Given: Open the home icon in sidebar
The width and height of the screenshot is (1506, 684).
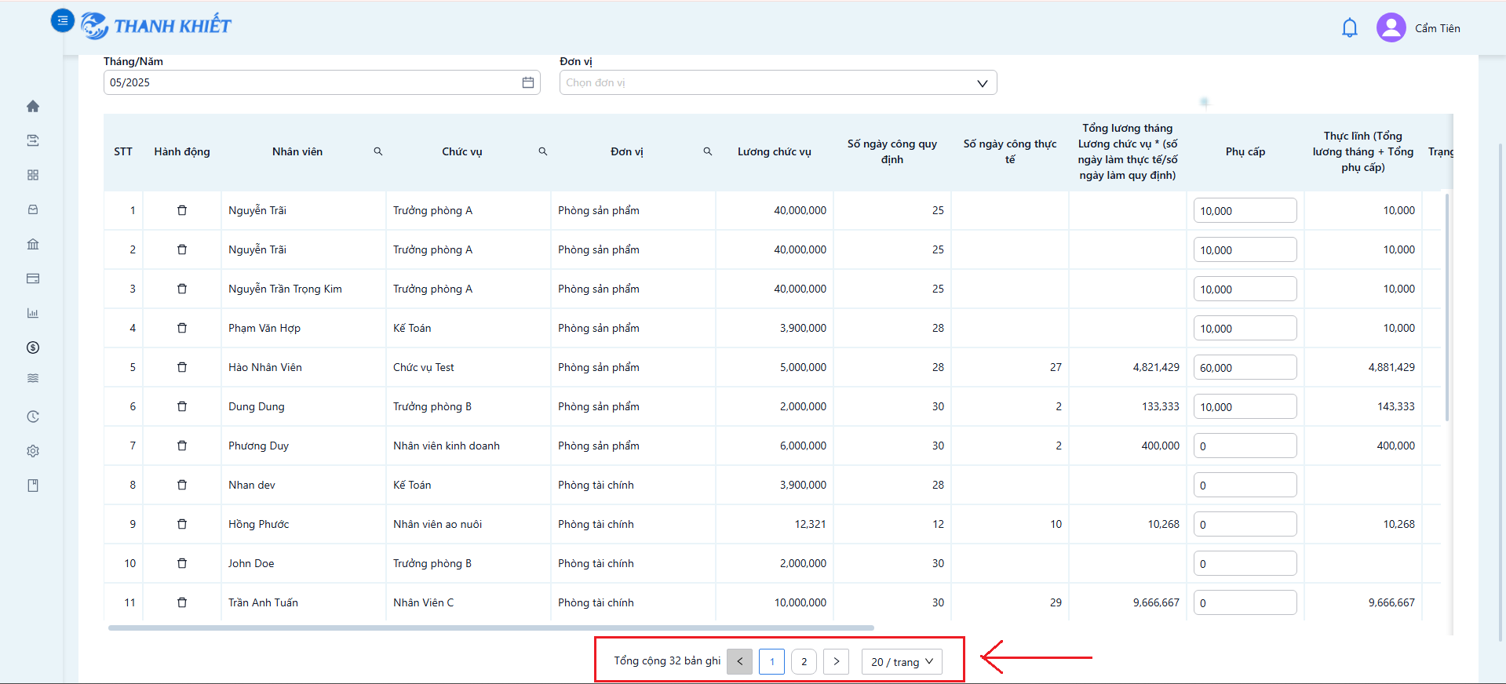Looking at the screenshot, I should click(x=33, y=106).
